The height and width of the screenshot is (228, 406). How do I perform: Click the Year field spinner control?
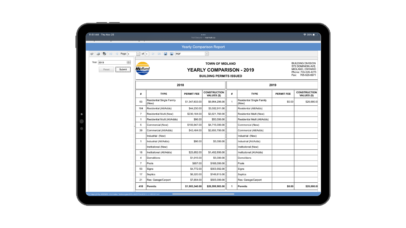coord(128,62)
